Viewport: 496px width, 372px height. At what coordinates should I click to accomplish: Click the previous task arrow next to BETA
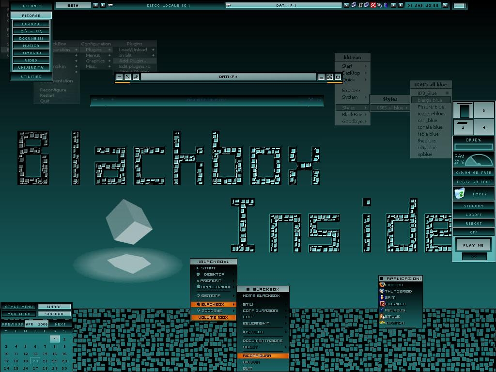(95, 5)
